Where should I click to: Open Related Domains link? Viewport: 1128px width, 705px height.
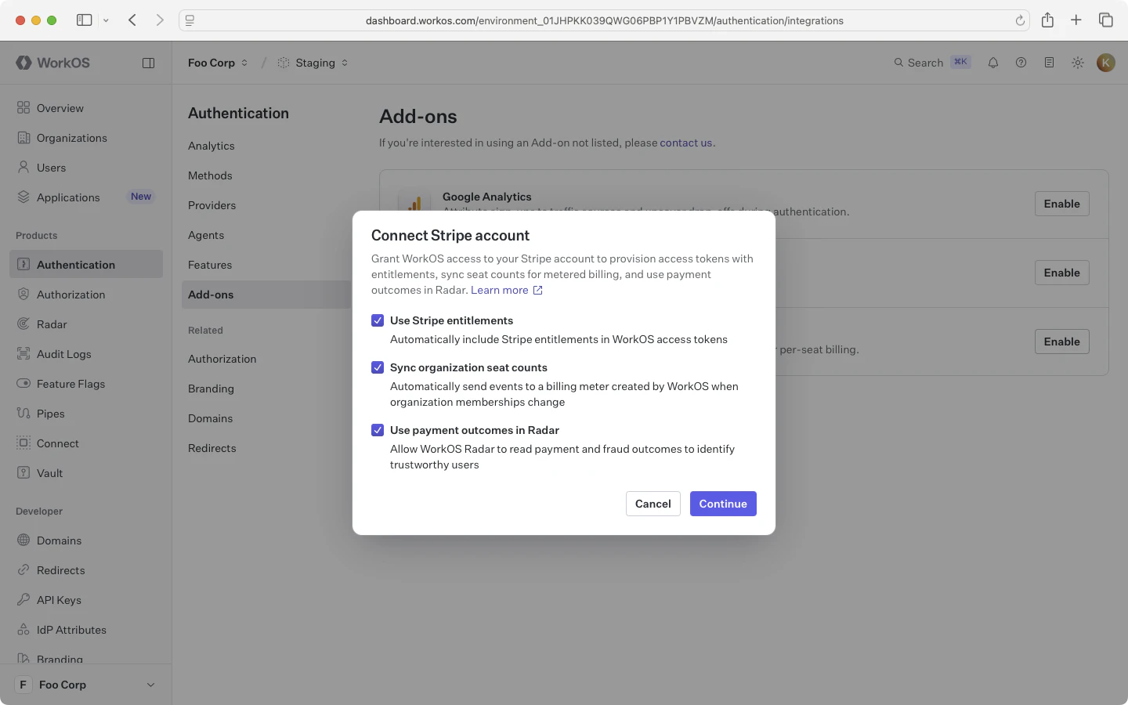click(x=211, y=418)
